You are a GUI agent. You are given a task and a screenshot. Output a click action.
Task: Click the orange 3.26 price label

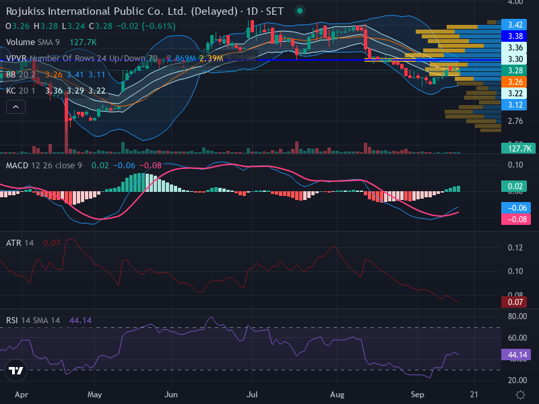[x=514, y=82]
